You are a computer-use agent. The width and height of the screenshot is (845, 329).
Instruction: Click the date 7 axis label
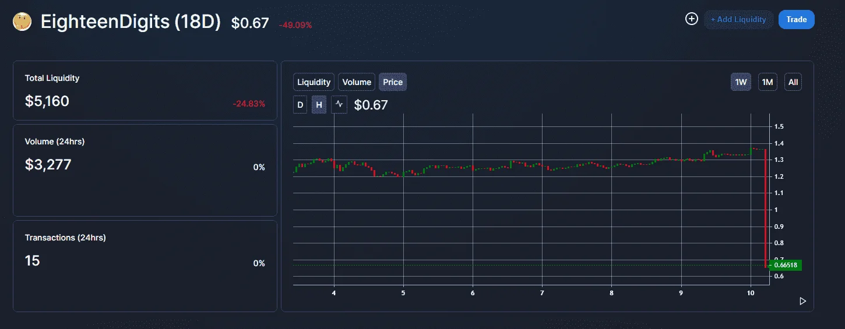click(542, 293)
